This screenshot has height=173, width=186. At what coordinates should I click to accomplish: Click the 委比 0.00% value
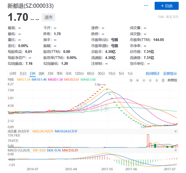point(23,46)
